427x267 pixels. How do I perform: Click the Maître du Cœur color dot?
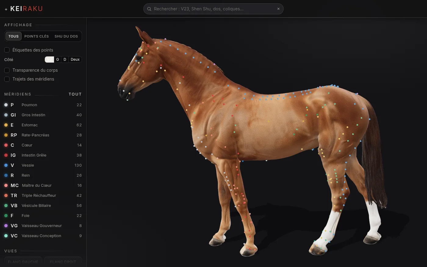pyautogui.click(x=6, y=186)
